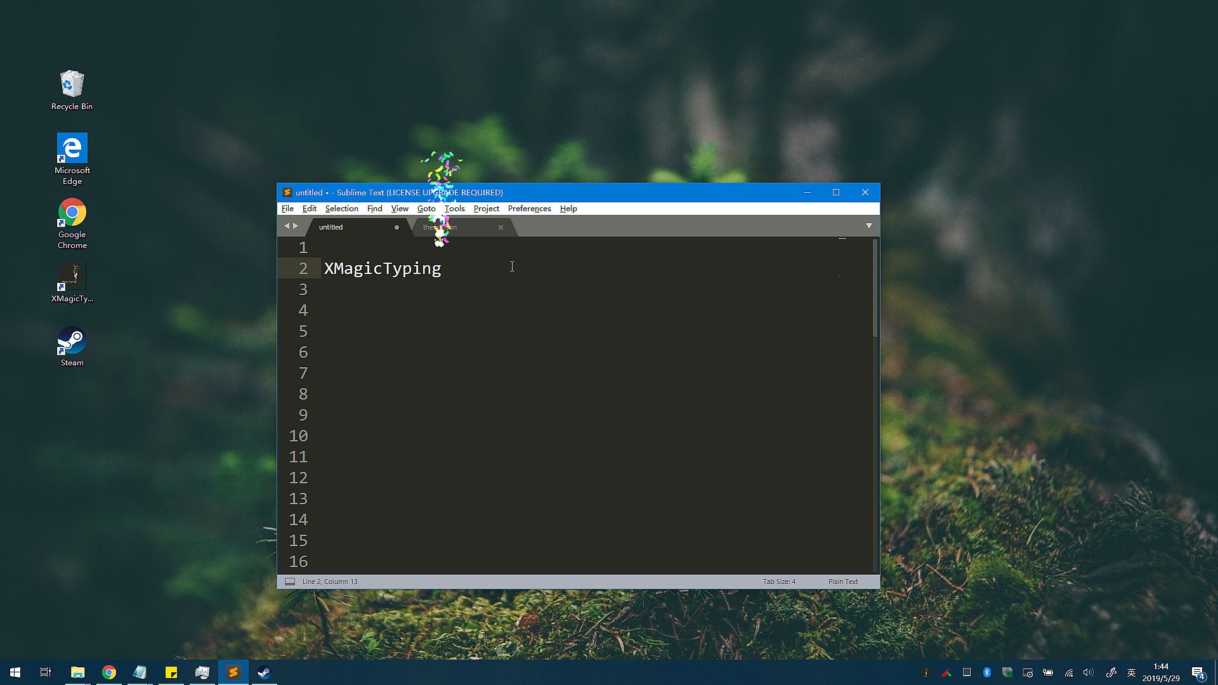Screen dimensions: 1218x685
Task: Open Plain Text syntax selector
Action: click(x=842, y=582)
